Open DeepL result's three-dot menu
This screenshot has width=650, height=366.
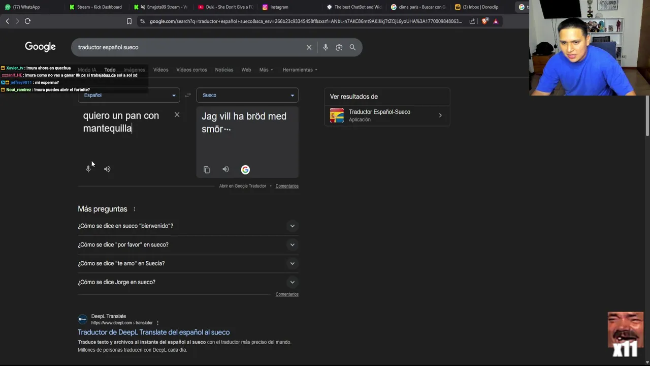157,323
